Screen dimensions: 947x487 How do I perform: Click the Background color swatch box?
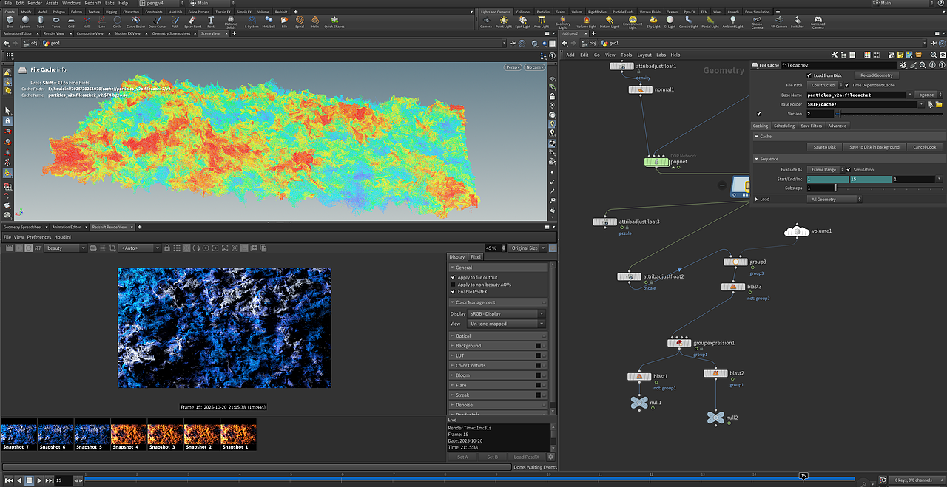[538, 346]
